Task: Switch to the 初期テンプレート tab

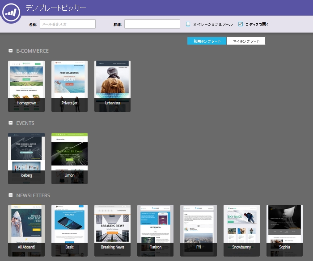Action: pos(207,41)
